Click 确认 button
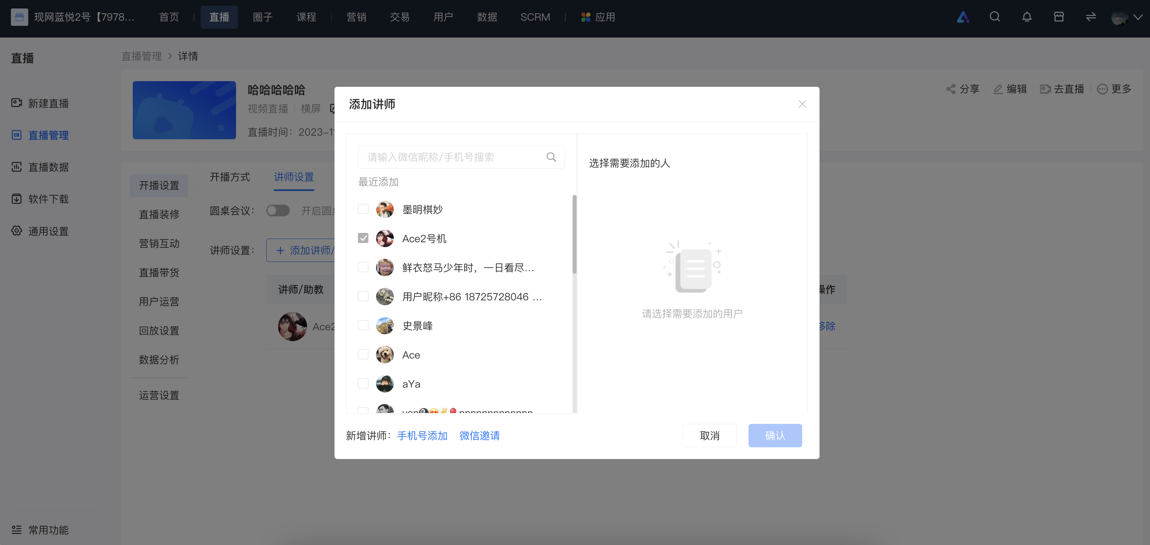The height and width of the screenshot is (545, 1150). coord(775,436)
